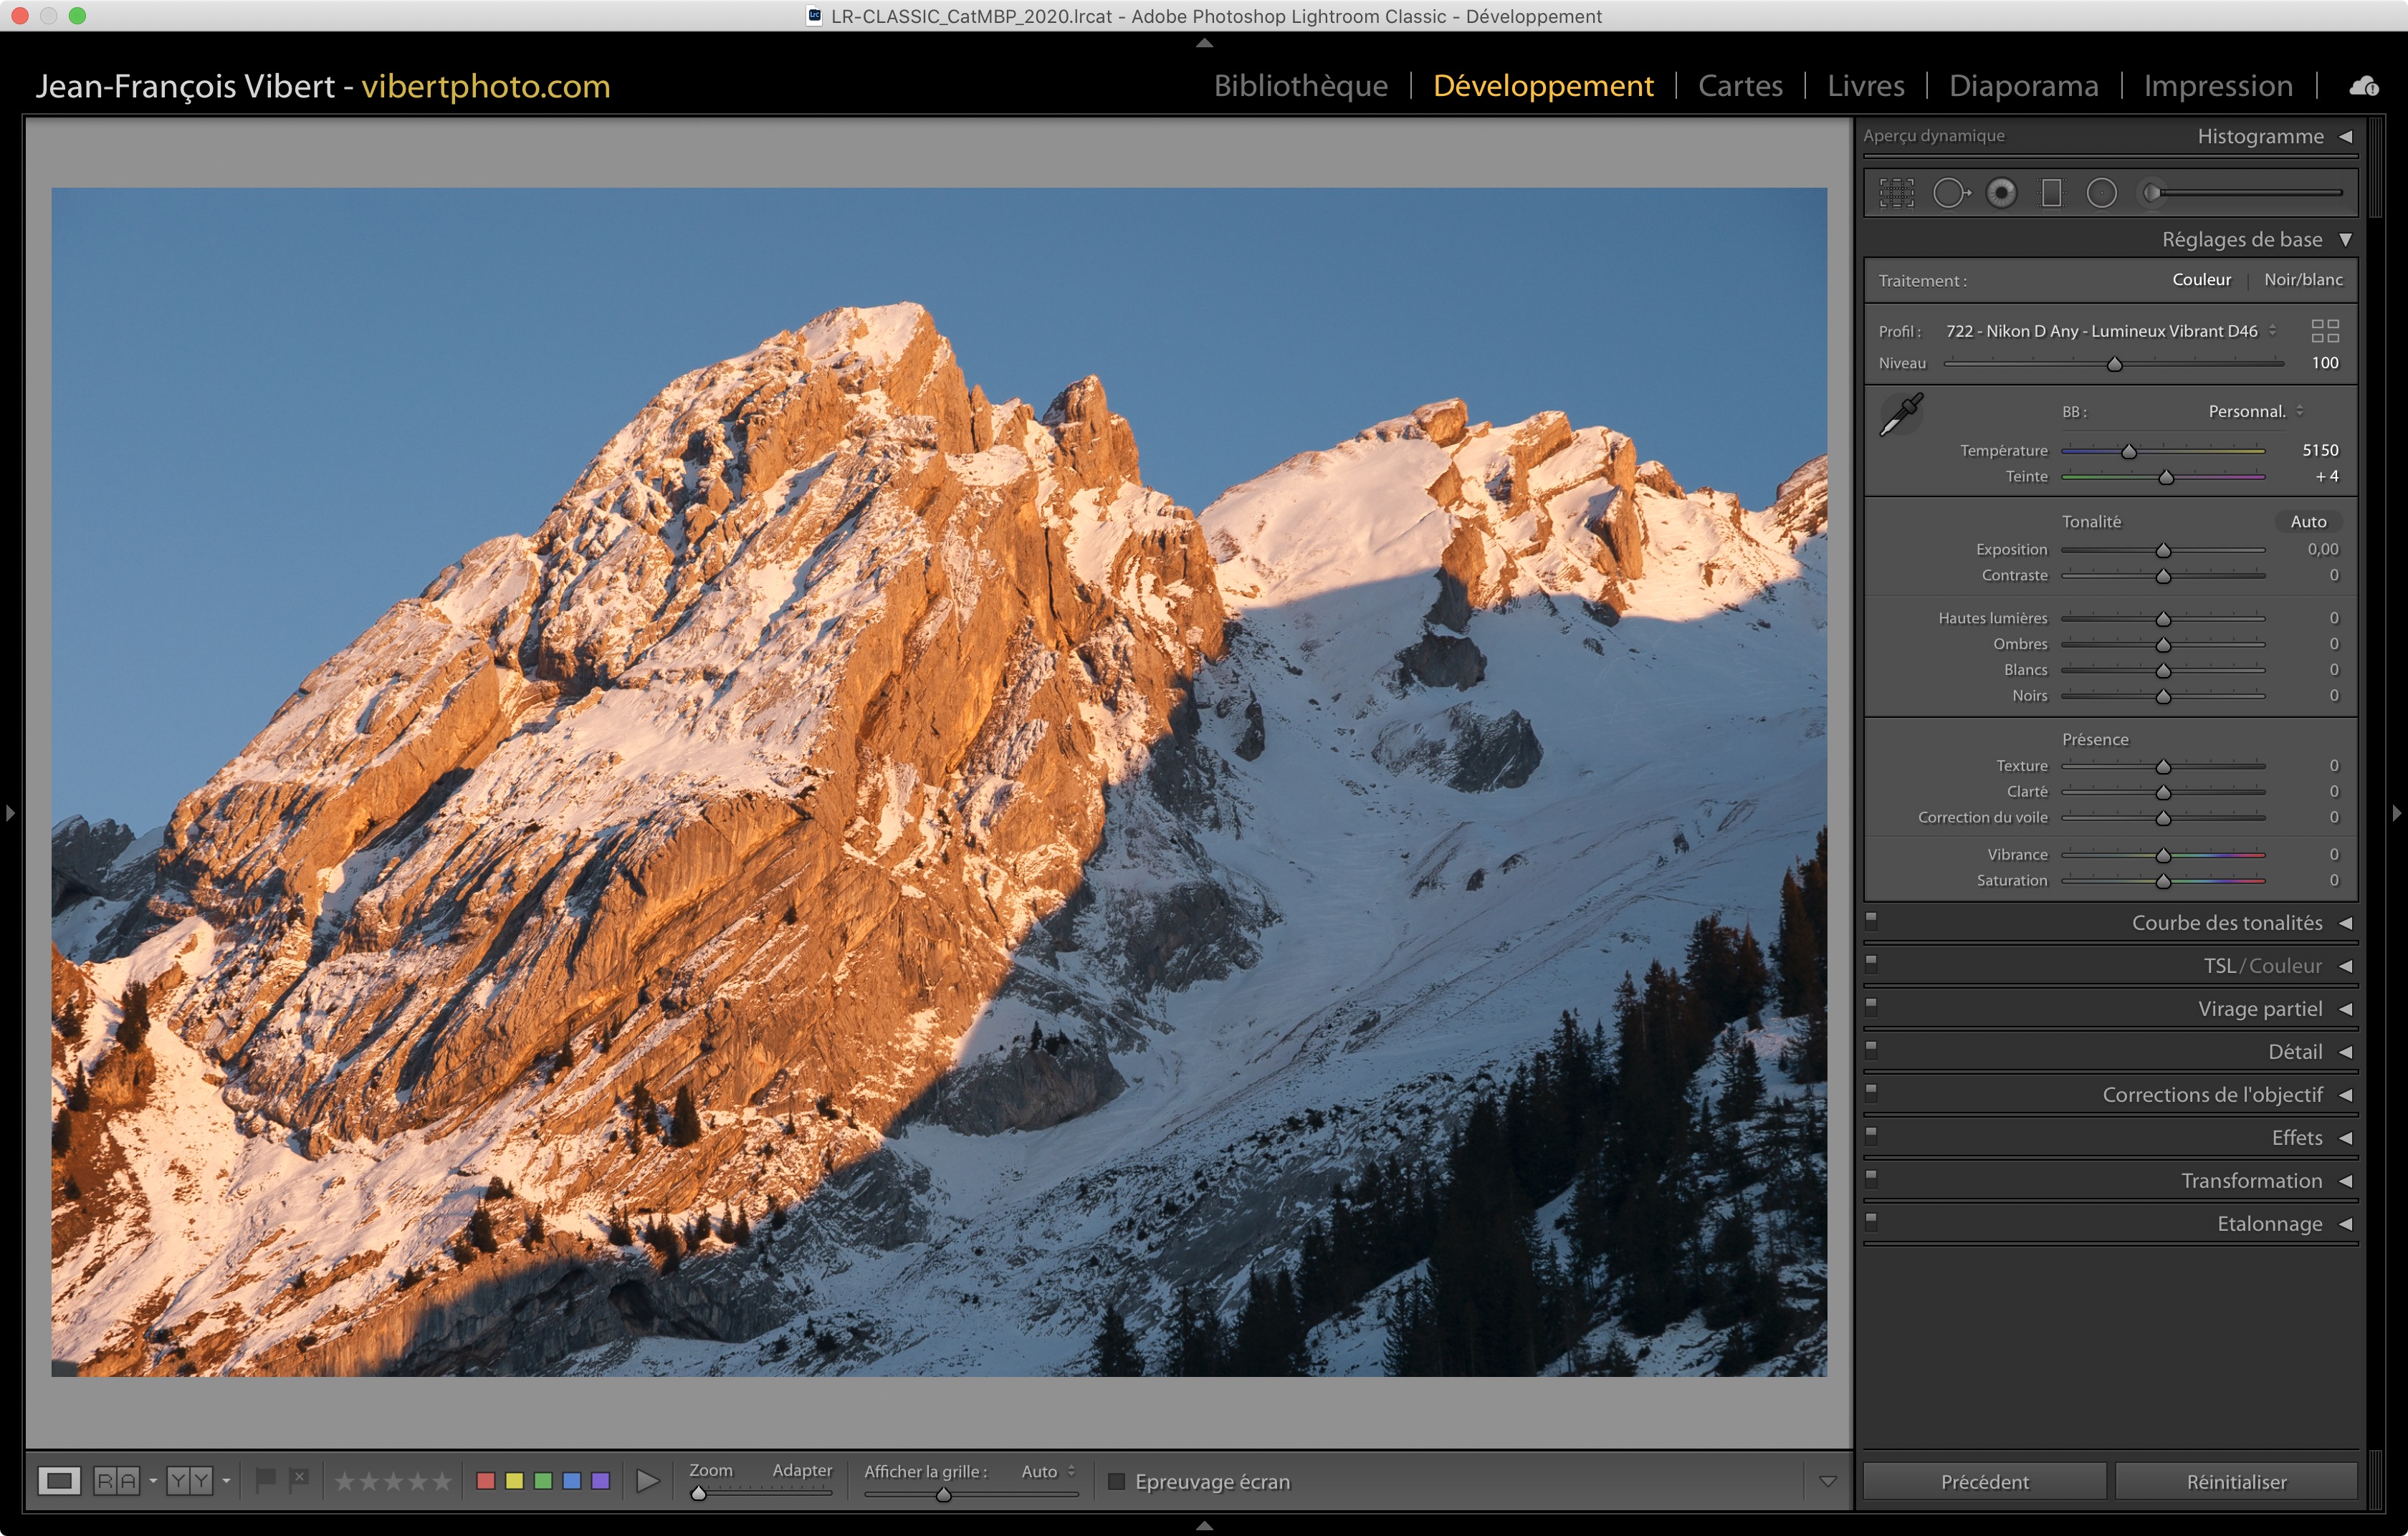
Task: Choose the graduated filter tool
Action: pos(2051,193)
